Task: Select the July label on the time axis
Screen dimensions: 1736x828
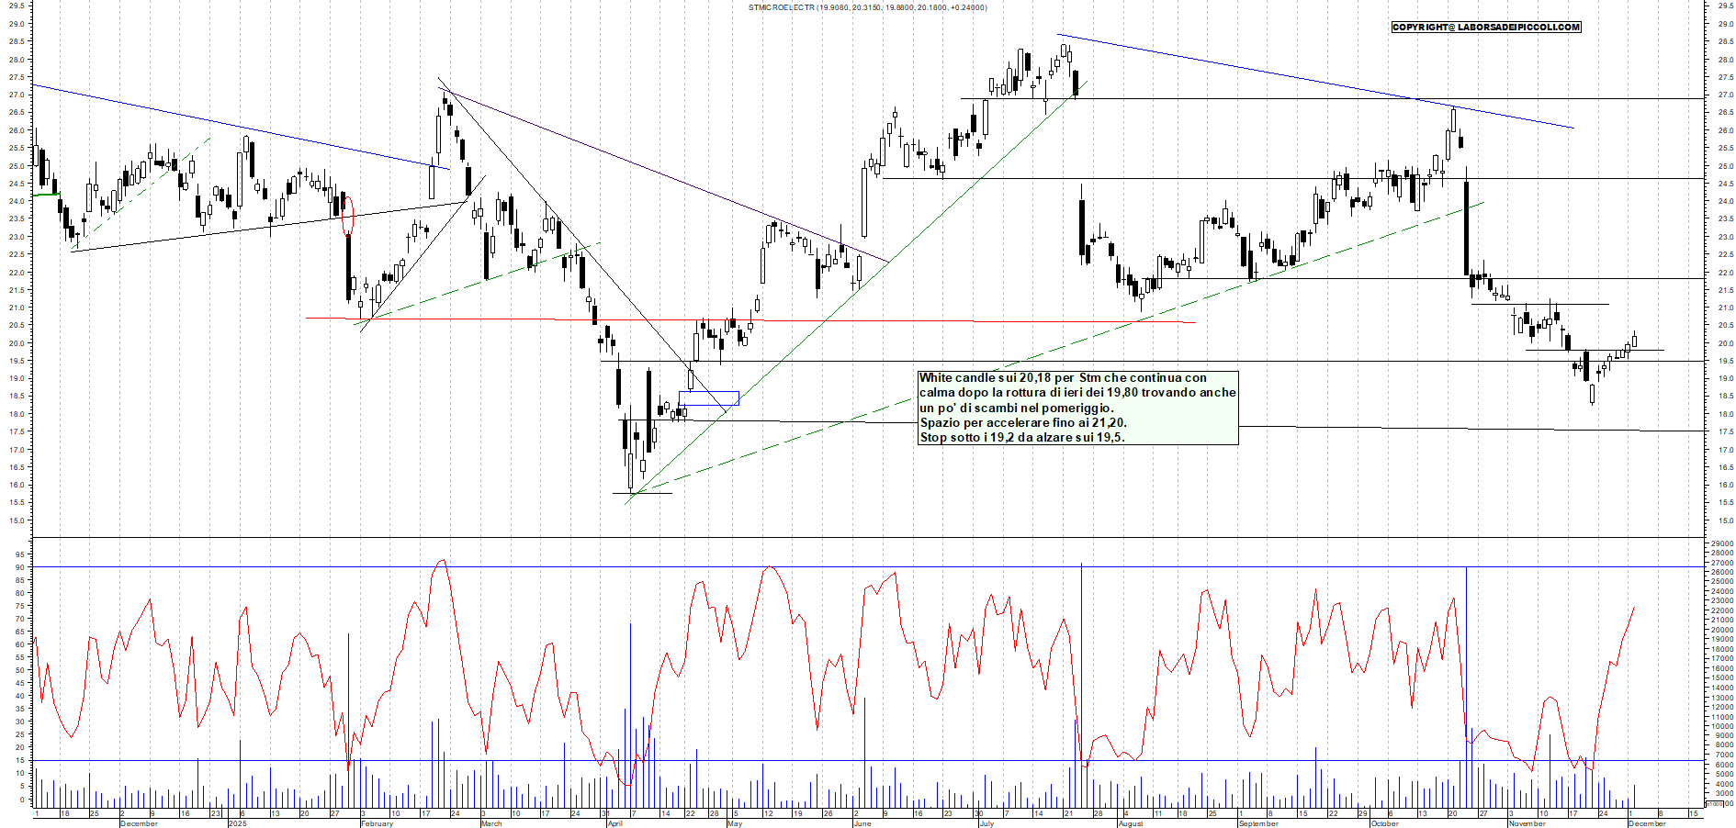Action: 986,823
